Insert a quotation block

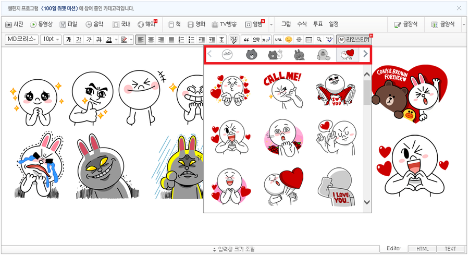coord(246,40)
